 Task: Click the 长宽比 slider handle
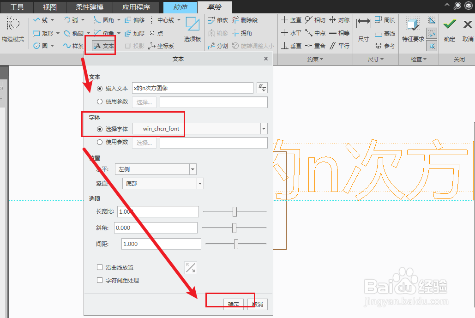(235, 212)
